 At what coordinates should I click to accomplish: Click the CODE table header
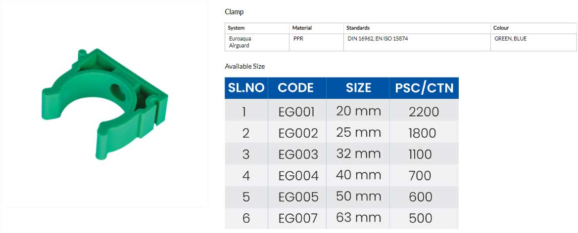pos(297,88)
